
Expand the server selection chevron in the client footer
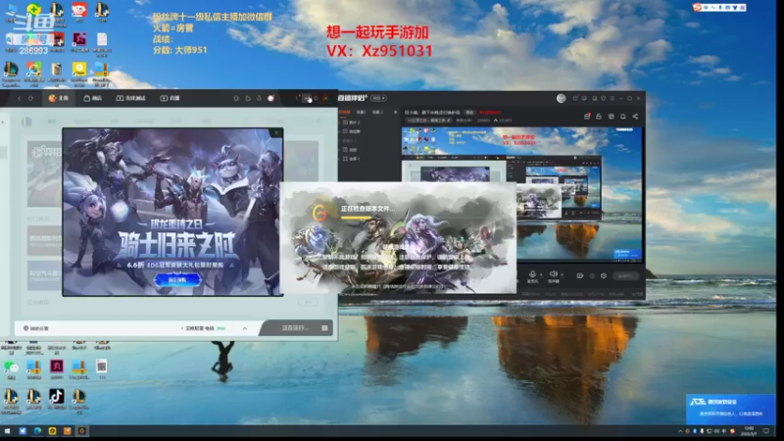click(x=244, y=328)
